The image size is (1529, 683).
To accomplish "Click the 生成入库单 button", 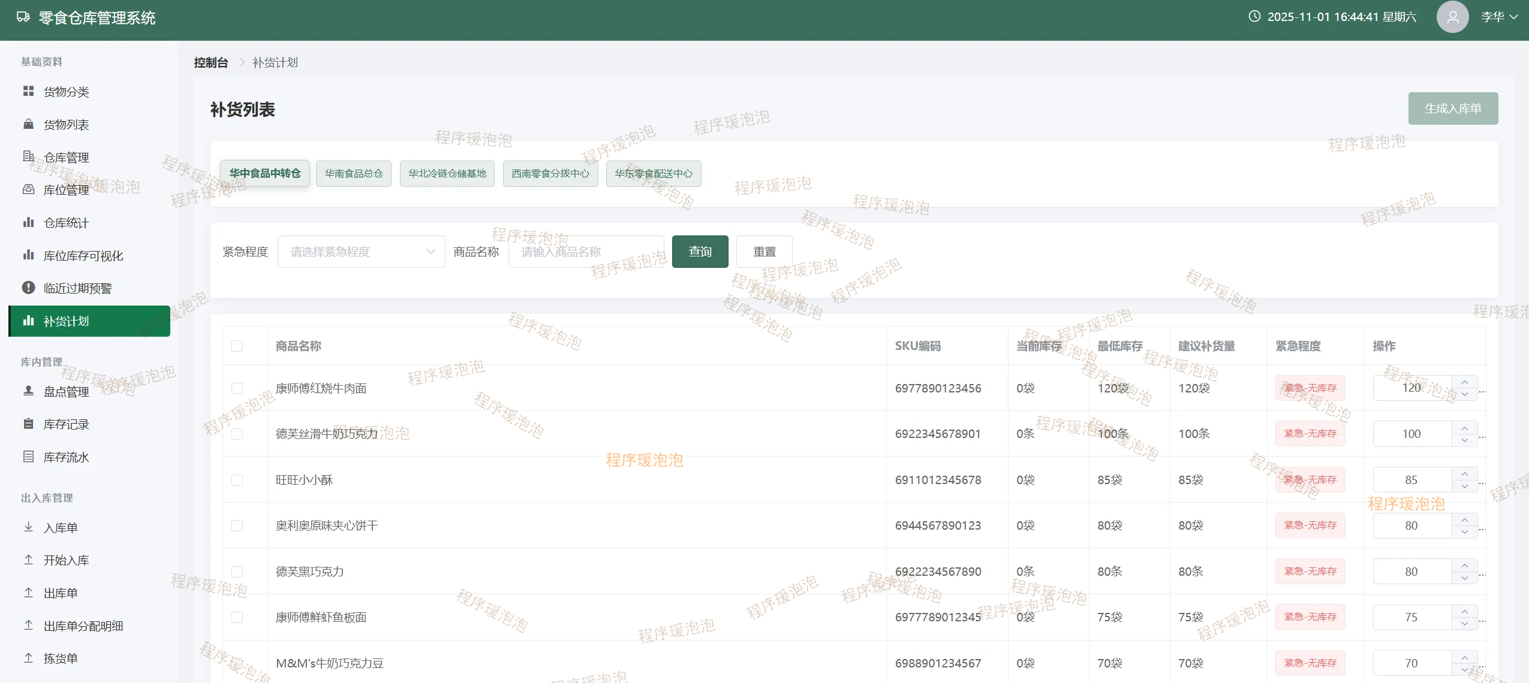I will pyautogui.click(x=1452, y=108).
